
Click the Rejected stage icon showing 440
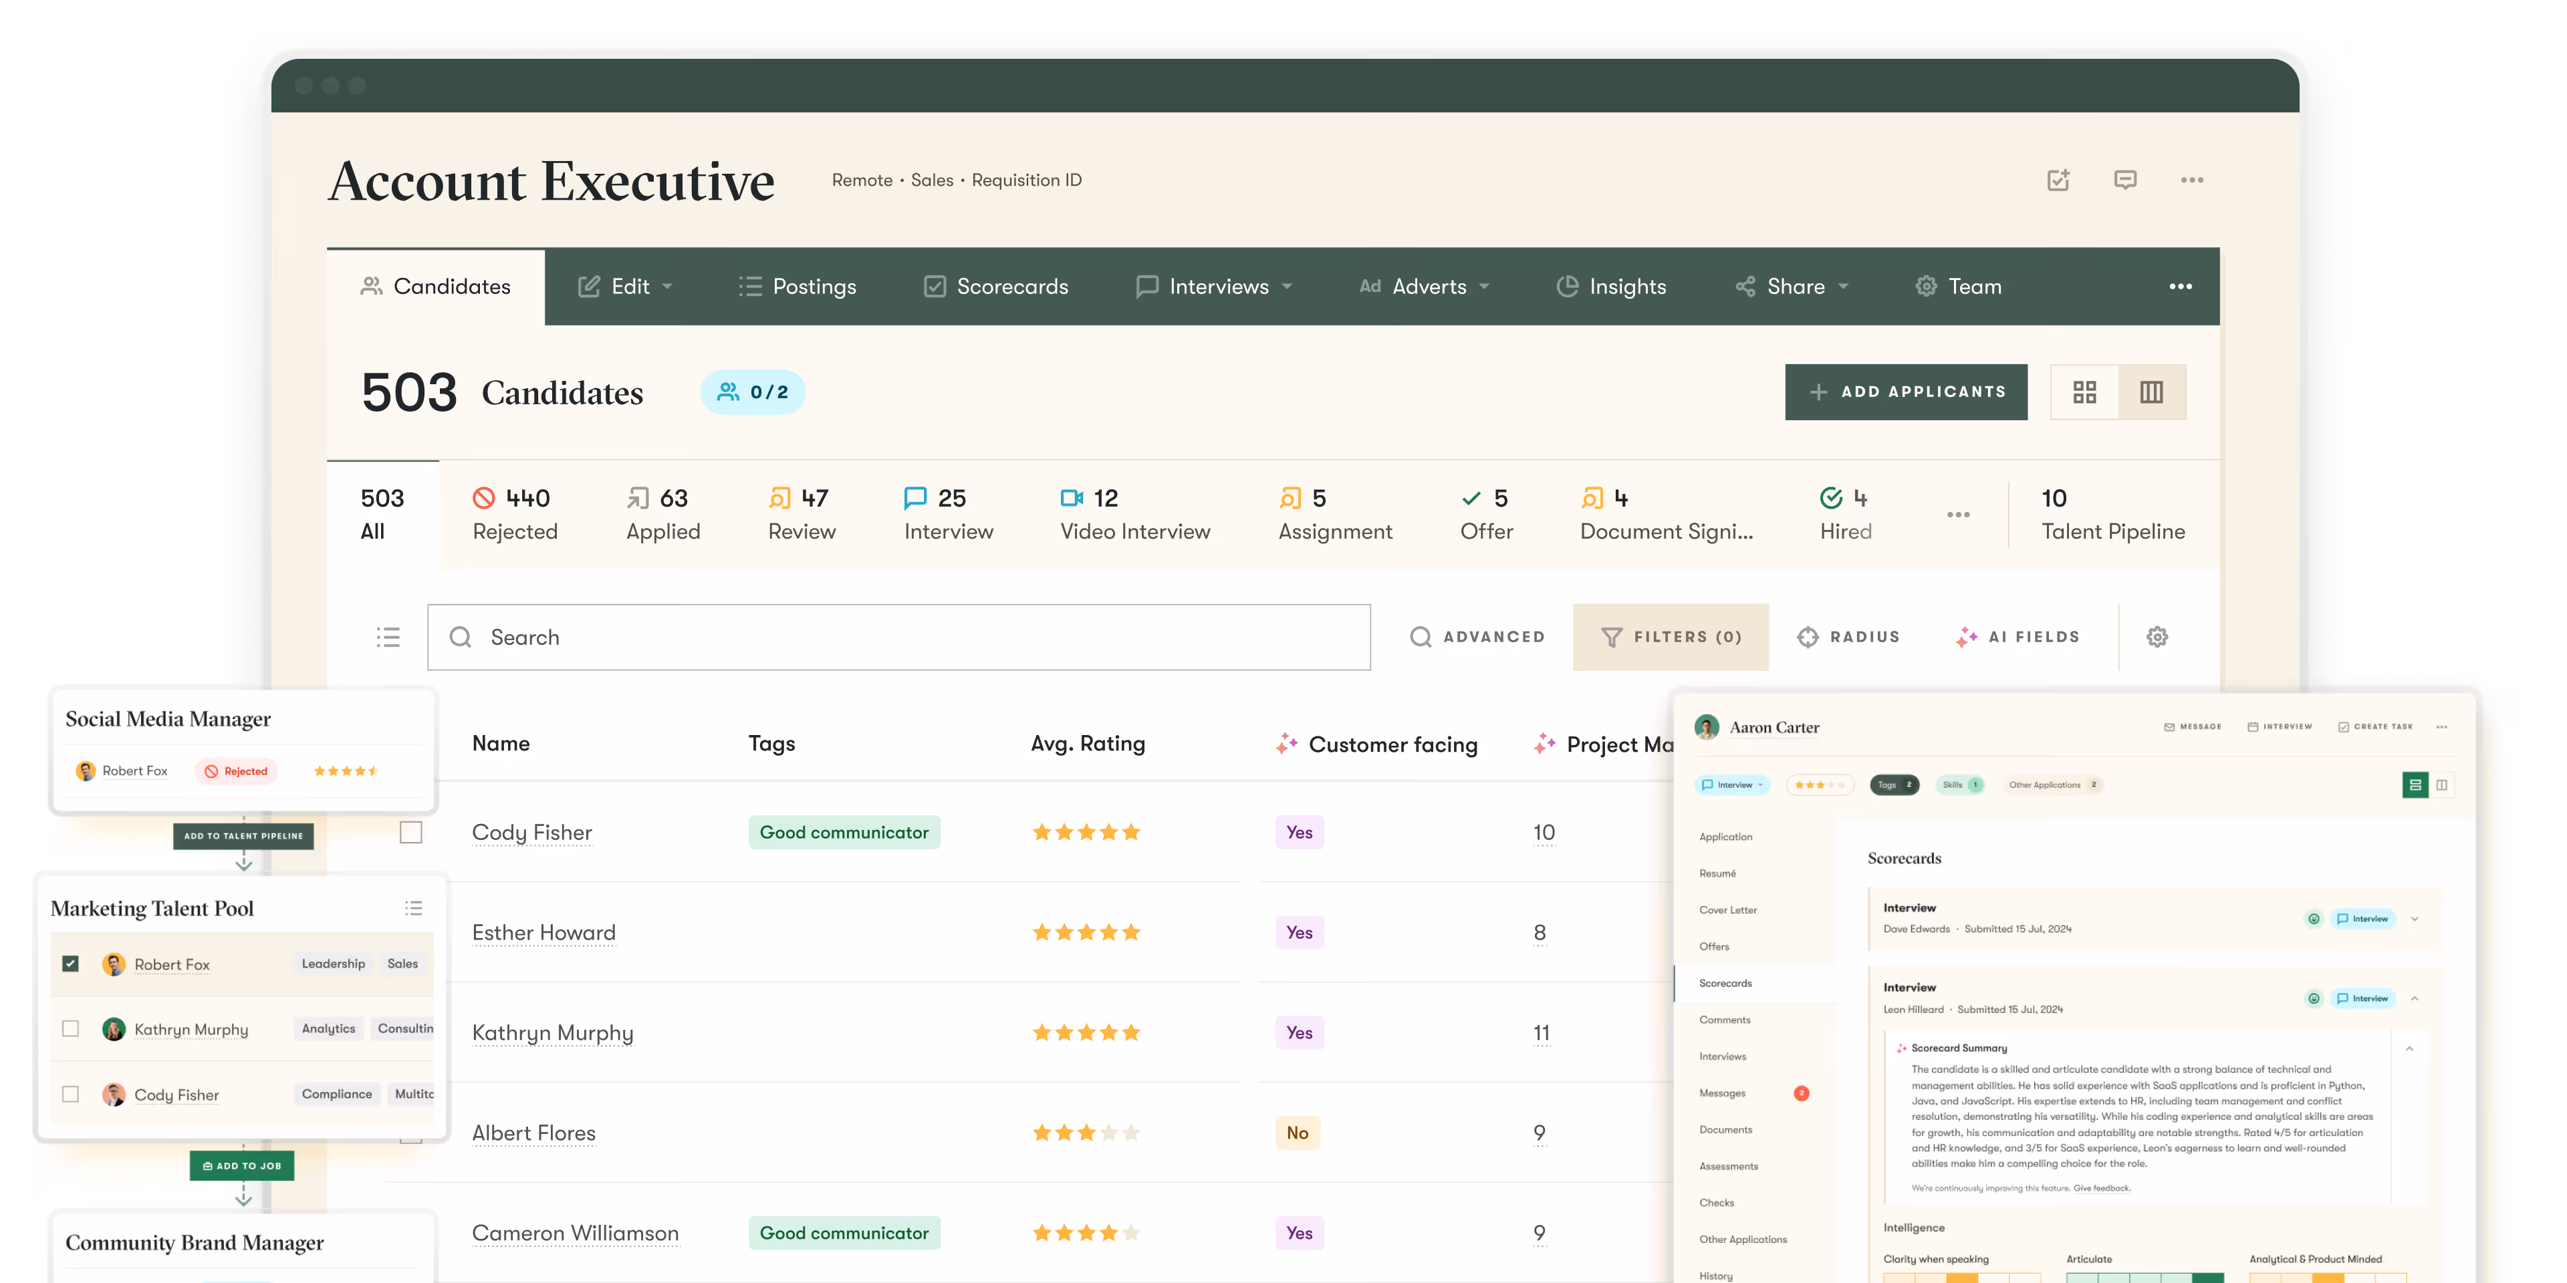(x=483, y=498)
